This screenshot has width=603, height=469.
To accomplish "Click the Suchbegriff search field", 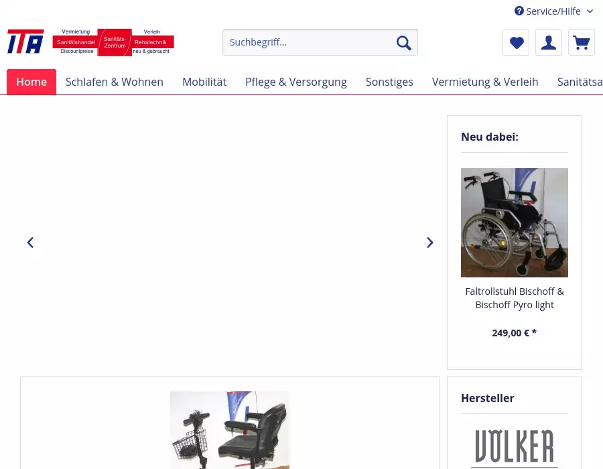I will point(308,43).
